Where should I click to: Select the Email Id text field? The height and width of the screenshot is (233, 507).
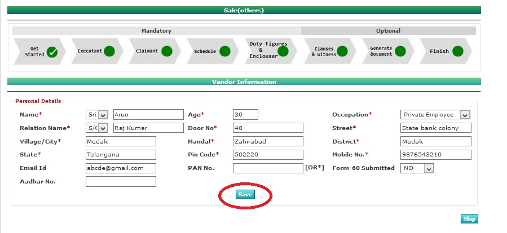tap(121, 168)
